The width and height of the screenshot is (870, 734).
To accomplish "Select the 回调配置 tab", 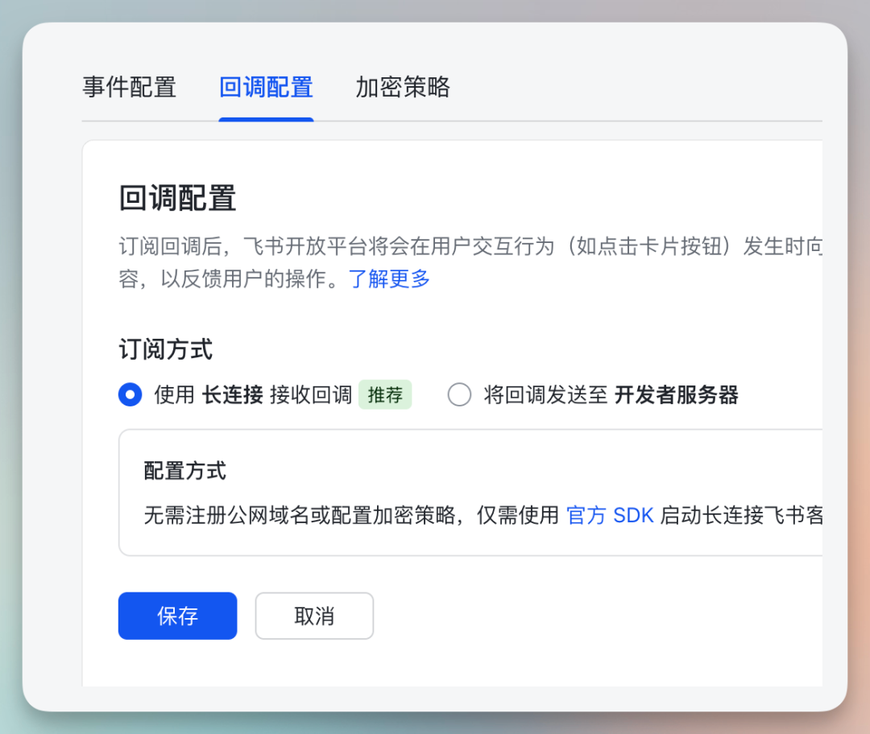I will point(266,87).
